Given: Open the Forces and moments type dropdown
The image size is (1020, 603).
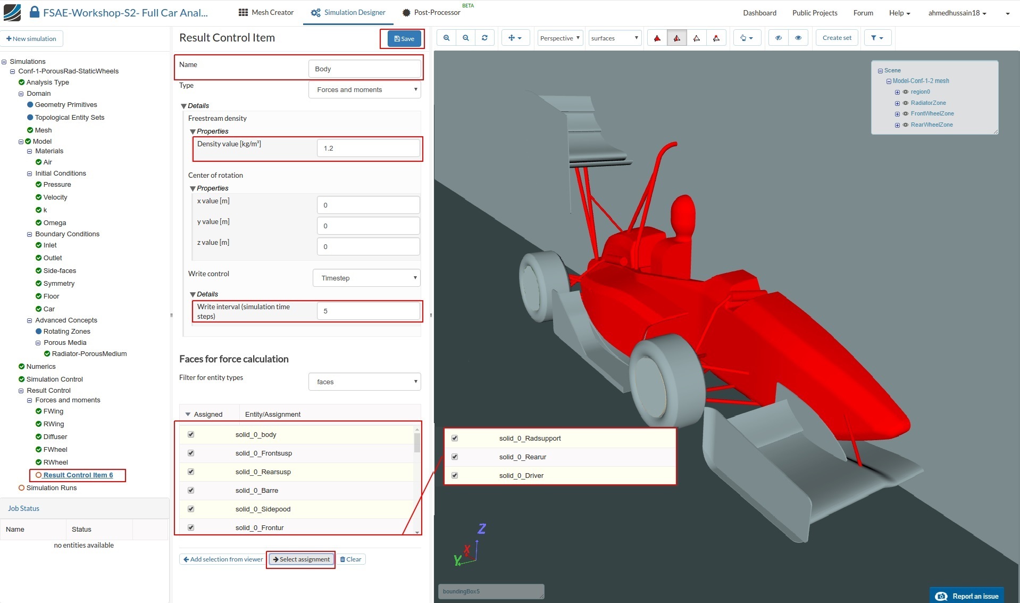Looking at the screenshot, I should 365,89.
